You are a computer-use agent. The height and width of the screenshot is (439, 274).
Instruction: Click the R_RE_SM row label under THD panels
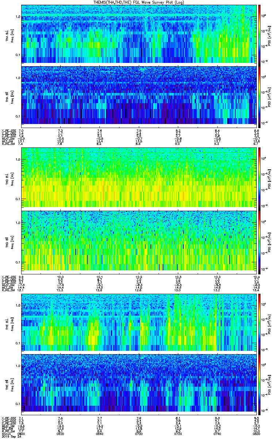pyautogui.click(x=8, y=290)
